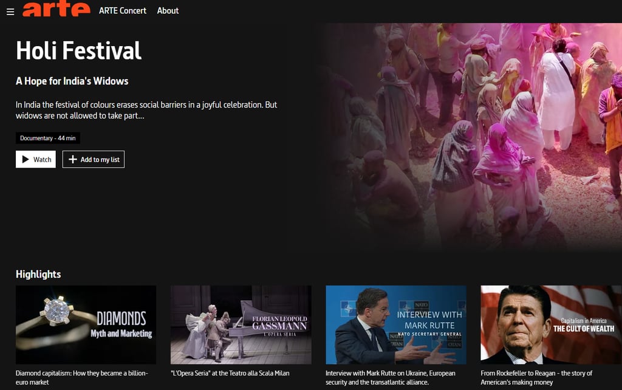622x390 pixels.
Task: Open the Diamond capitalism billion-euro market link
Action: (82, 378)
